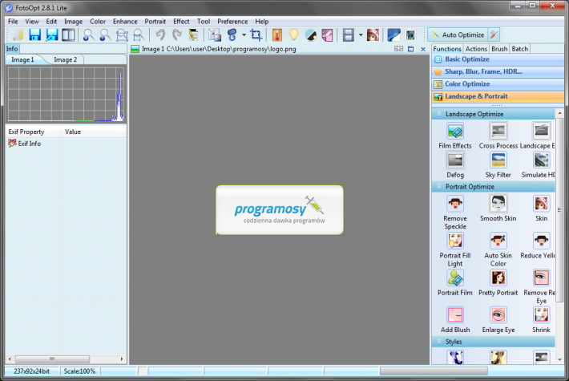Apply the Defog filter
569x381 pixels.
click(455, 165)
